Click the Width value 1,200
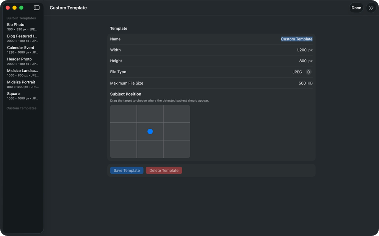Image resolution: width=379 pixels, height=236 pixels. pyautogui.click(x=301, y=50)
